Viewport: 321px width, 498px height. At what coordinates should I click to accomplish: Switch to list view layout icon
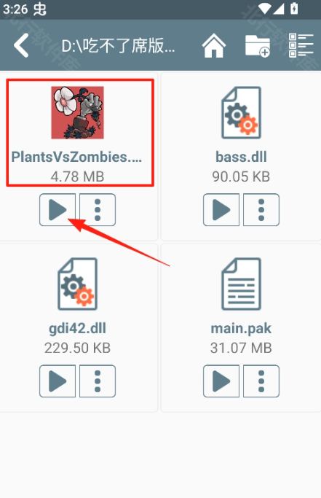301,45
